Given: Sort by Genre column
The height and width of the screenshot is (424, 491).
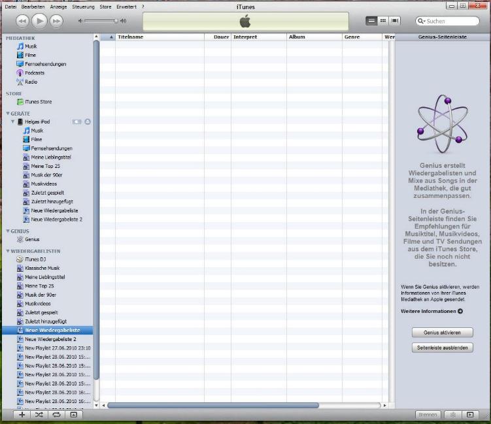Looking at the screenshot, I should click(362, 37).
